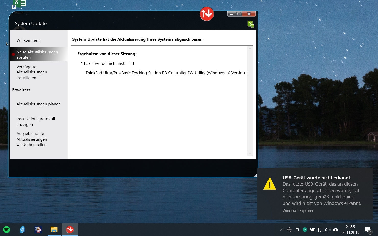Viewport: 378px width, 236px height.
Task: Open the clock showing 21:56
Action: pos(350,230)
